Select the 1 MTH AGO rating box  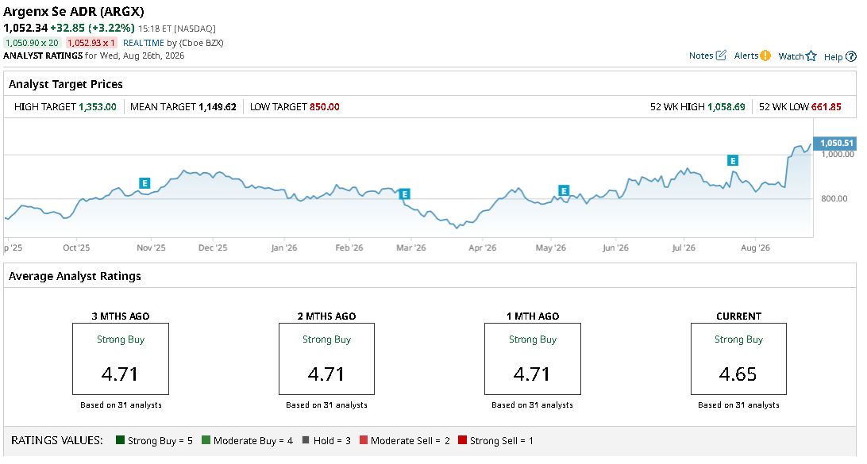[533, 359]
